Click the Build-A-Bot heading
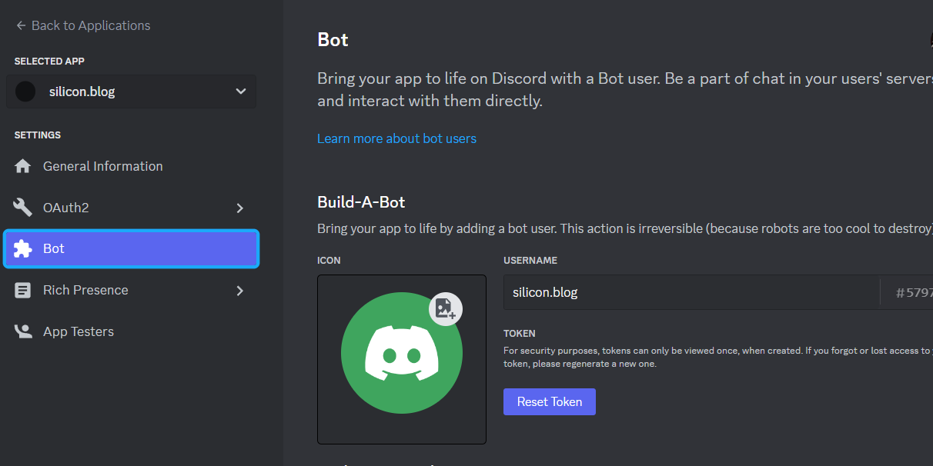 pos(361,202)
